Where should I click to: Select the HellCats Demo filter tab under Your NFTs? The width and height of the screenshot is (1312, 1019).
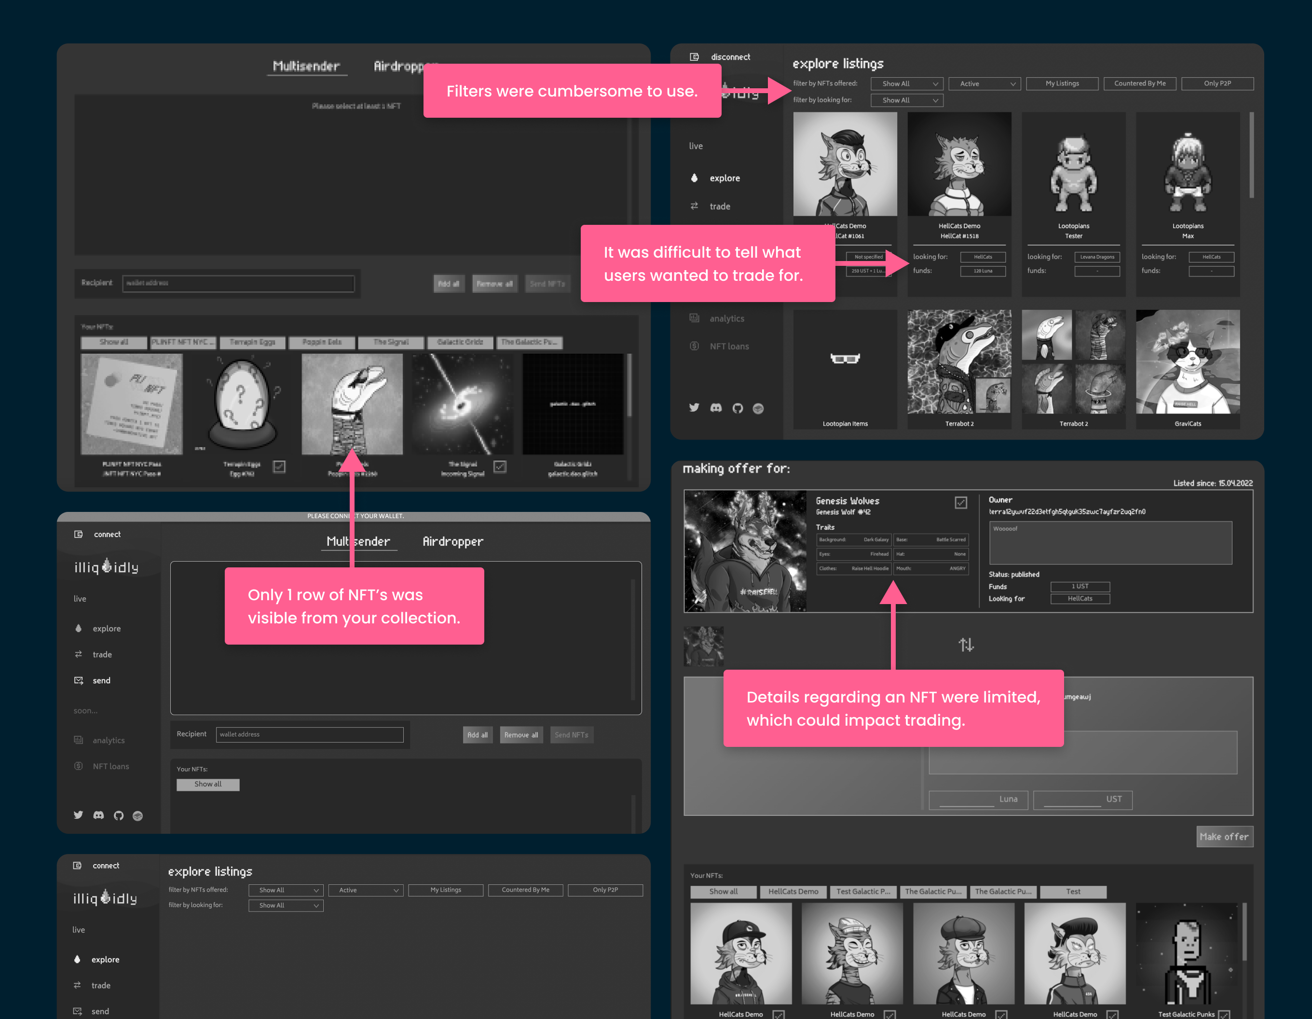(x=793, y=892)
